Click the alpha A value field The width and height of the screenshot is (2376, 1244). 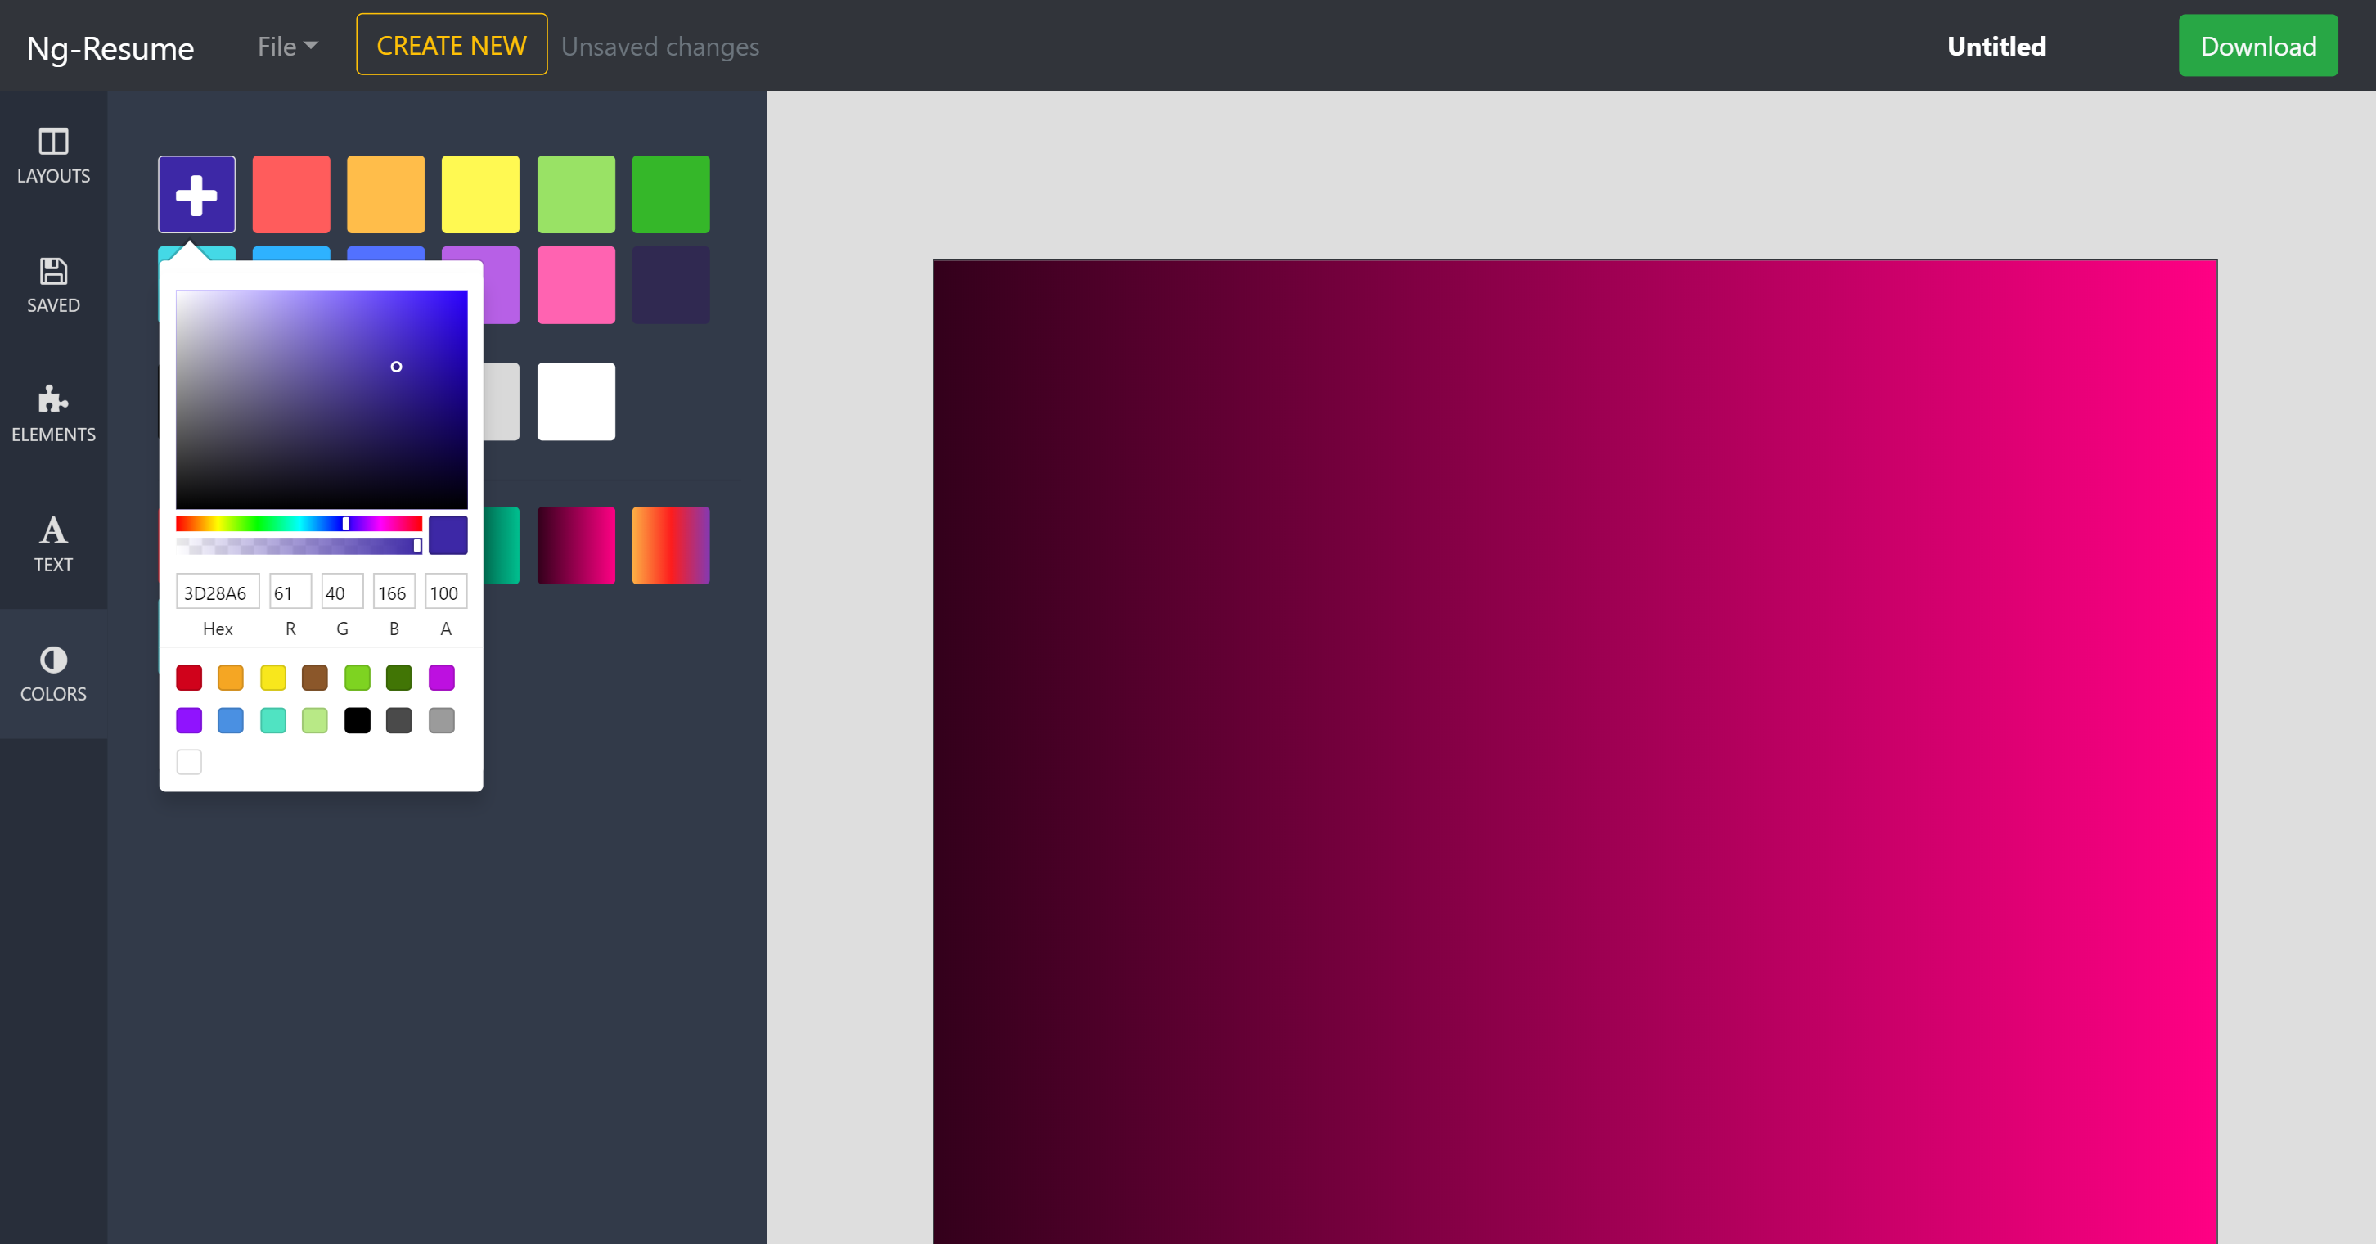click(x=445, y=593)
